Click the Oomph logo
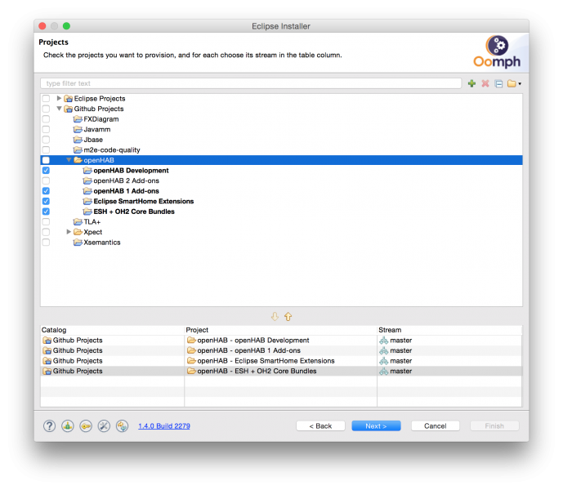563x490 pixels. point(497,52)
